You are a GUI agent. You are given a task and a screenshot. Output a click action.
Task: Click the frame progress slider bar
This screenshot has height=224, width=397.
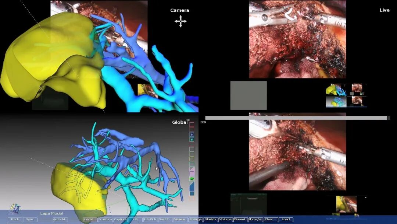pos(296,118)
